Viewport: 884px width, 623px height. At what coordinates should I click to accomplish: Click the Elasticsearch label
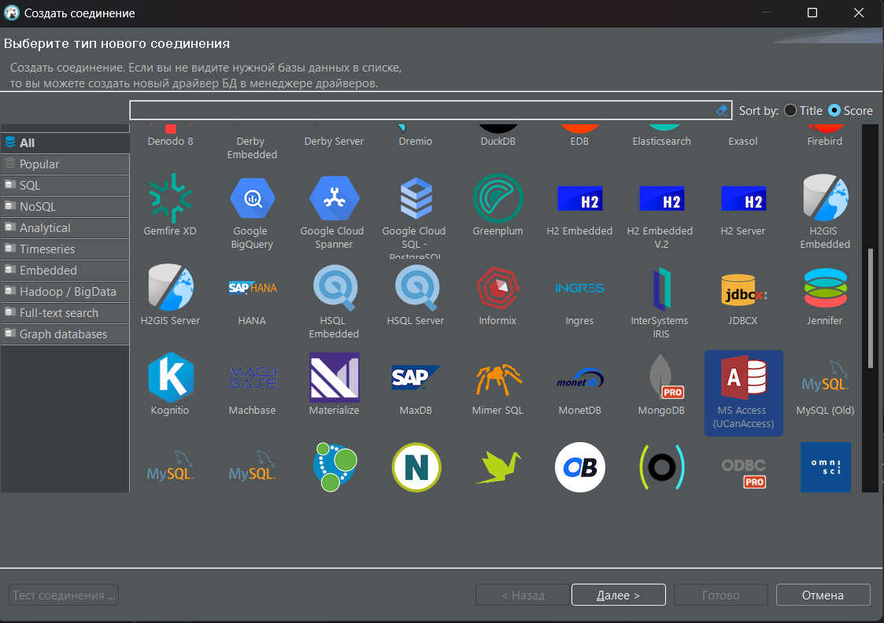[661, 142]
